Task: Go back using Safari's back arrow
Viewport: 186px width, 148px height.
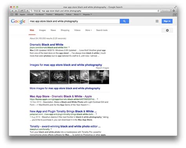Action: 12,11
